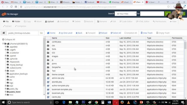The image size is (187, 105).
Task: Click the Edit toolbar button
Action: coord(113,21)
